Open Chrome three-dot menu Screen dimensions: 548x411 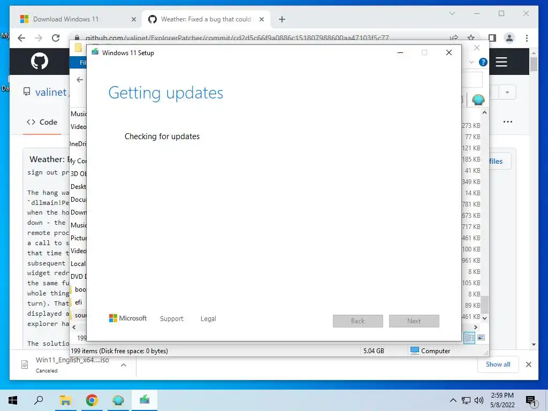click(x=527, y=38)
